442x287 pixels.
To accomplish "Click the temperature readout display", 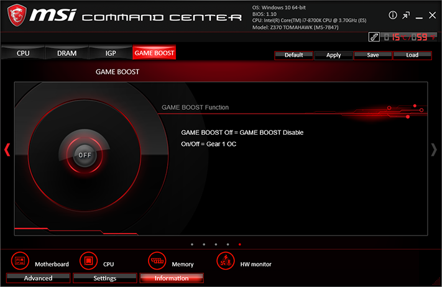I will (x=408, y=37).
